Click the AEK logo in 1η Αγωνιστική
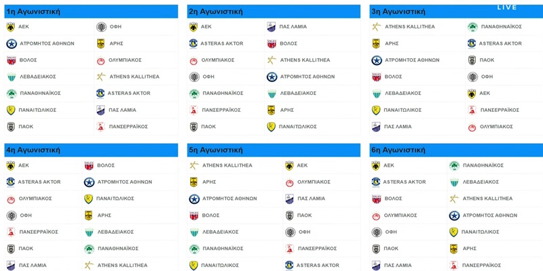Viewport: 543px width, 271px height. [11, 27]
